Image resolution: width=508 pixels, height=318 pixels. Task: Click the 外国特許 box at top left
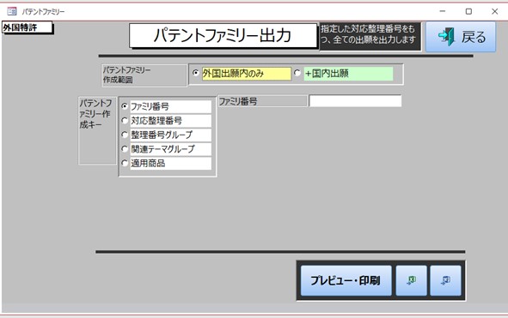point(28,27)
